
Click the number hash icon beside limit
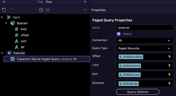click(x=17, y=29)
